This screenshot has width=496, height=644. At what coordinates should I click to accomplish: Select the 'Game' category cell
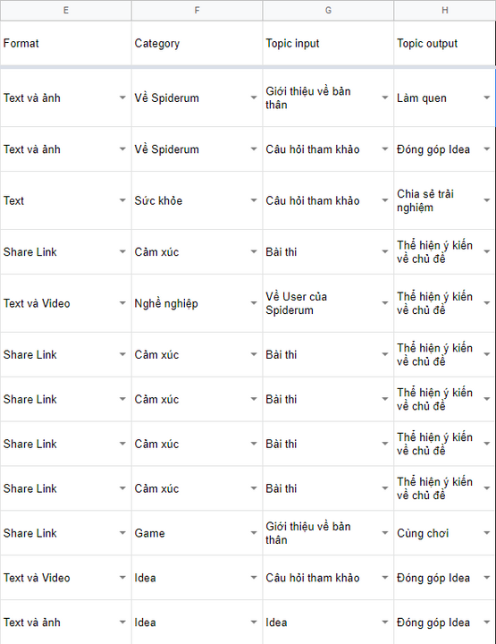[197, 533]
